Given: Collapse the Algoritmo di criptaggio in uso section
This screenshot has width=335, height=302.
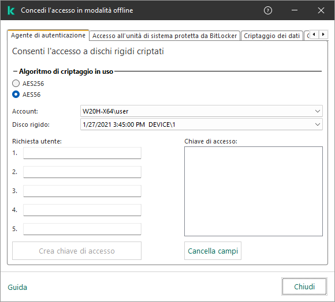Looking at the screenshot, I should (x=15, y=71).
